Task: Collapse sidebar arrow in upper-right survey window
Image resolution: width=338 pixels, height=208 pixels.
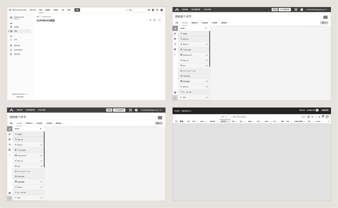Action: click(175, 98)
